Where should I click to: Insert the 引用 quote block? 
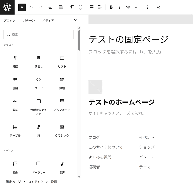(15, 84)
